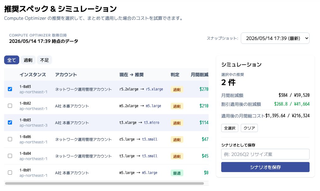Click r5.2xlarge → r5.xlarge recommendation
The width and height of the screenshot is (320, 191).
tap(141, 89)
